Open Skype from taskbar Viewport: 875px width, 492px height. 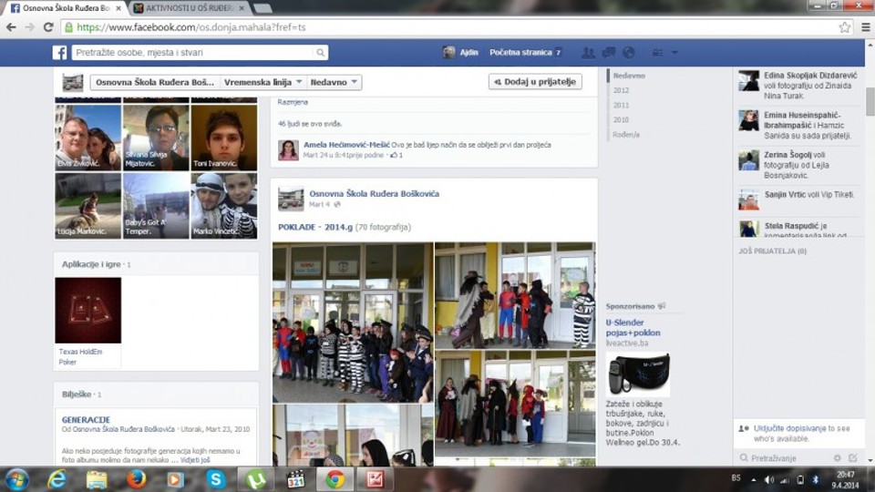[215, 479]
